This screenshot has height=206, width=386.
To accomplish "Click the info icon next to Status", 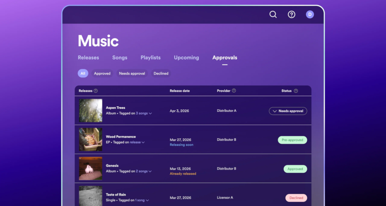I will (x=296, y=91).
